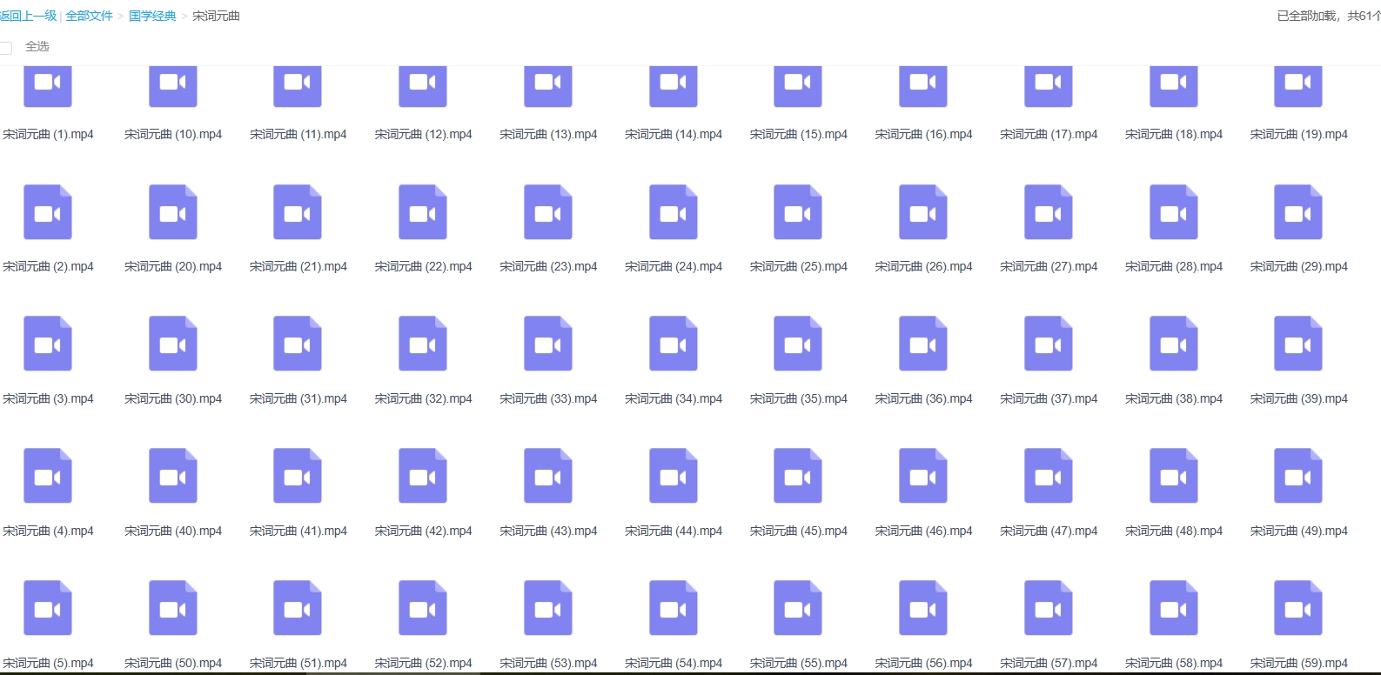The height and width of the screenshot is (675, 1381).
Task: Select video file icon 宋词元曲 (33).mp4
Action: [x=548, y=344]
